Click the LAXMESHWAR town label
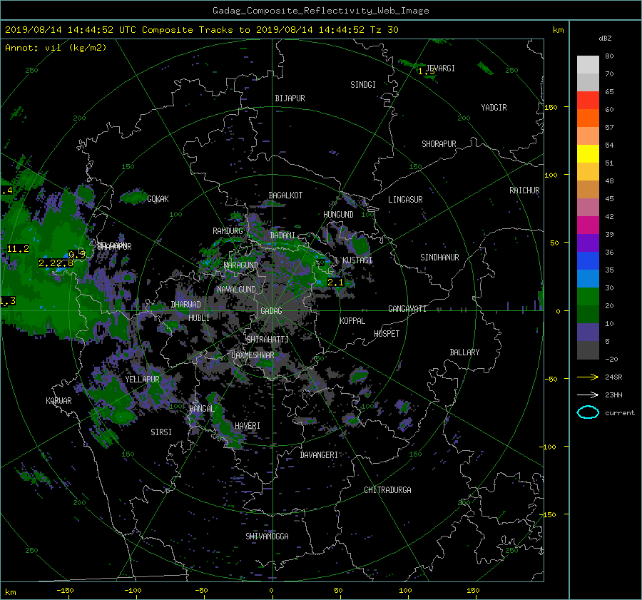Viewport: 642px width, 600px height. coord(253,355)
